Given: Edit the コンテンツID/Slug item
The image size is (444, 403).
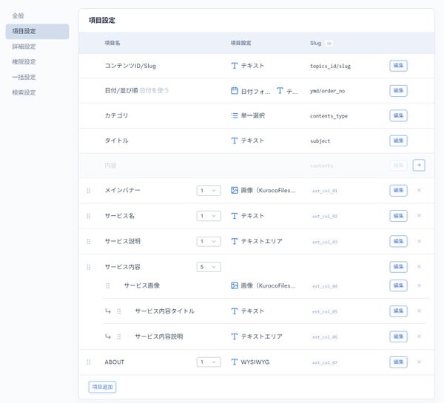Looking at the screenshot, I should [398, 66].
